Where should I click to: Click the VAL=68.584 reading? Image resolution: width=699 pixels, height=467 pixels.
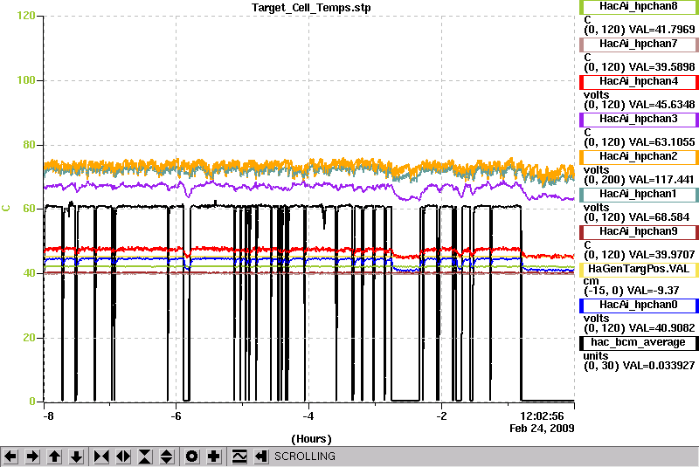[x=659, y=217]
